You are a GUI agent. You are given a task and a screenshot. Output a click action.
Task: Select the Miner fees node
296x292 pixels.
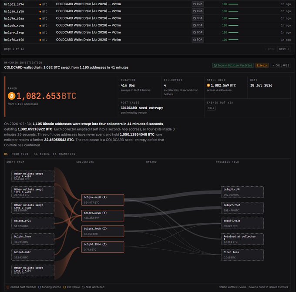point(242,255)
